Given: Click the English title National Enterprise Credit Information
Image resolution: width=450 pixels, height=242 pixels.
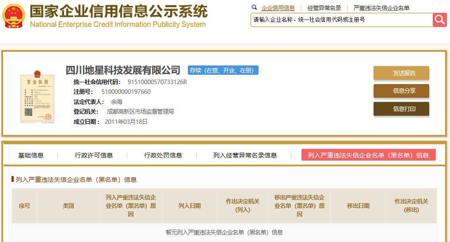Looking at the screenshot, I should pos(118,24).
